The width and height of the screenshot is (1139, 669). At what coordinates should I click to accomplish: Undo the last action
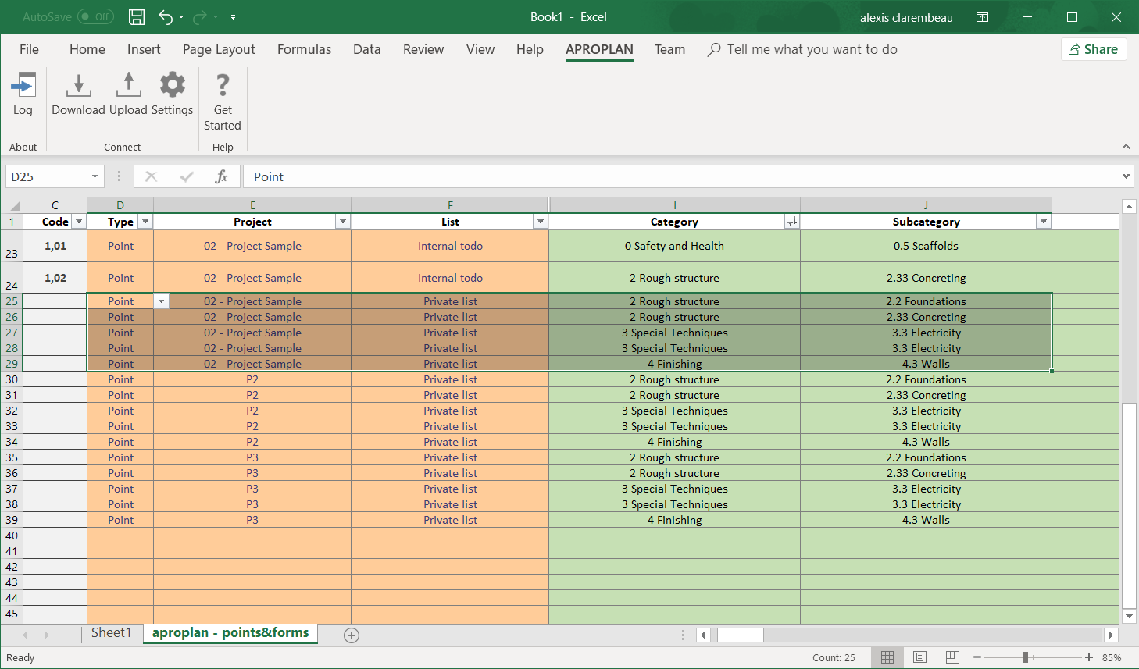(166, 17)
